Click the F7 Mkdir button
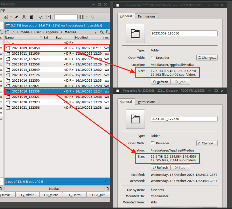Viewport: 232px width, 209px height. click(27, 195)
